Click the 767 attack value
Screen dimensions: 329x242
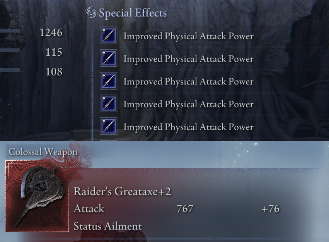click(185, 209)
